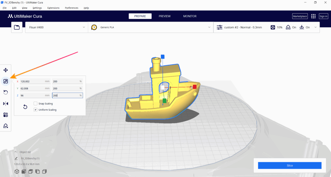
Task: Collapse the Object list
Action: [16, 152]
